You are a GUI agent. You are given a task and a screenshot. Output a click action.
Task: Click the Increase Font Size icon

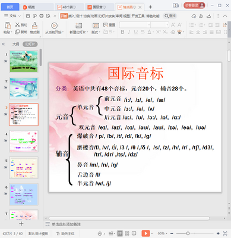(x=173, y=25)
